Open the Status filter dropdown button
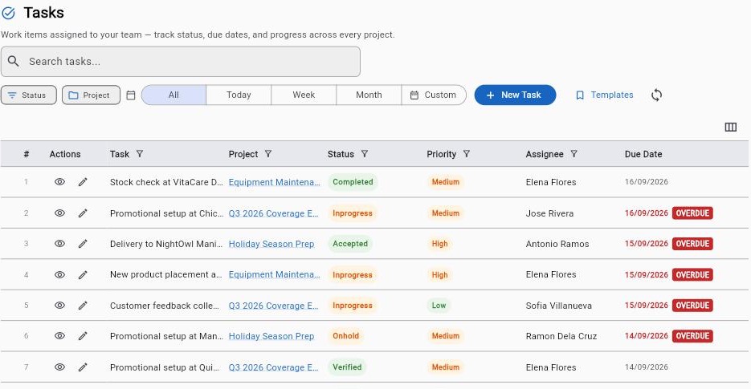 click(x=29, y=95)
